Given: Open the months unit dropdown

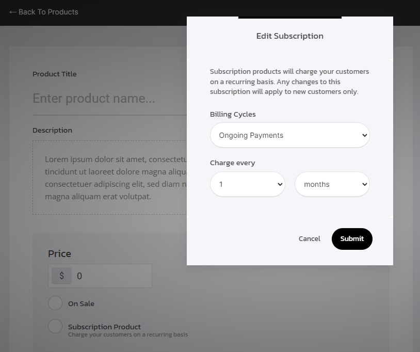Looking at the screenshot, I should tap(332, 184).
